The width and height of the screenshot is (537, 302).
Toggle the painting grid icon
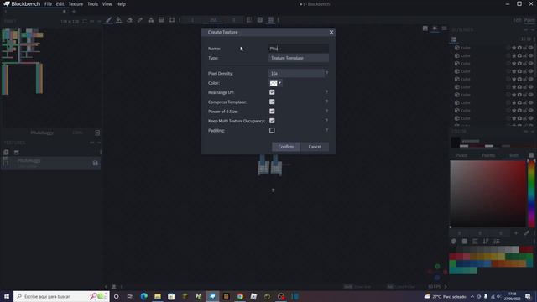pos(260,20)
